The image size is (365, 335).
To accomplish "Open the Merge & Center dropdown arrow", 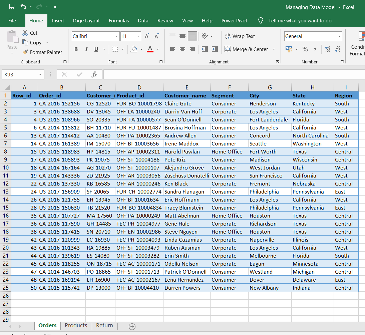I will pyautogui.click(x=274, y=49).
